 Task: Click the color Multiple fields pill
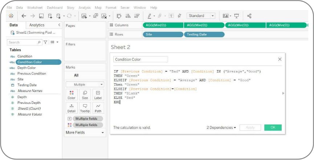(x=88, y=125)
